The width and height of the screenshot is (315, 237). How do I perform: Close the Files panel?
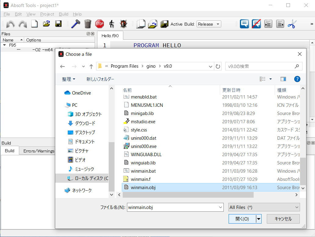pos(92,34)
